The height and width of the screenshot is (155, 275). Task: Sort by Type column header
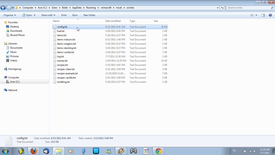pyautogui.click(x=140, y=21)
